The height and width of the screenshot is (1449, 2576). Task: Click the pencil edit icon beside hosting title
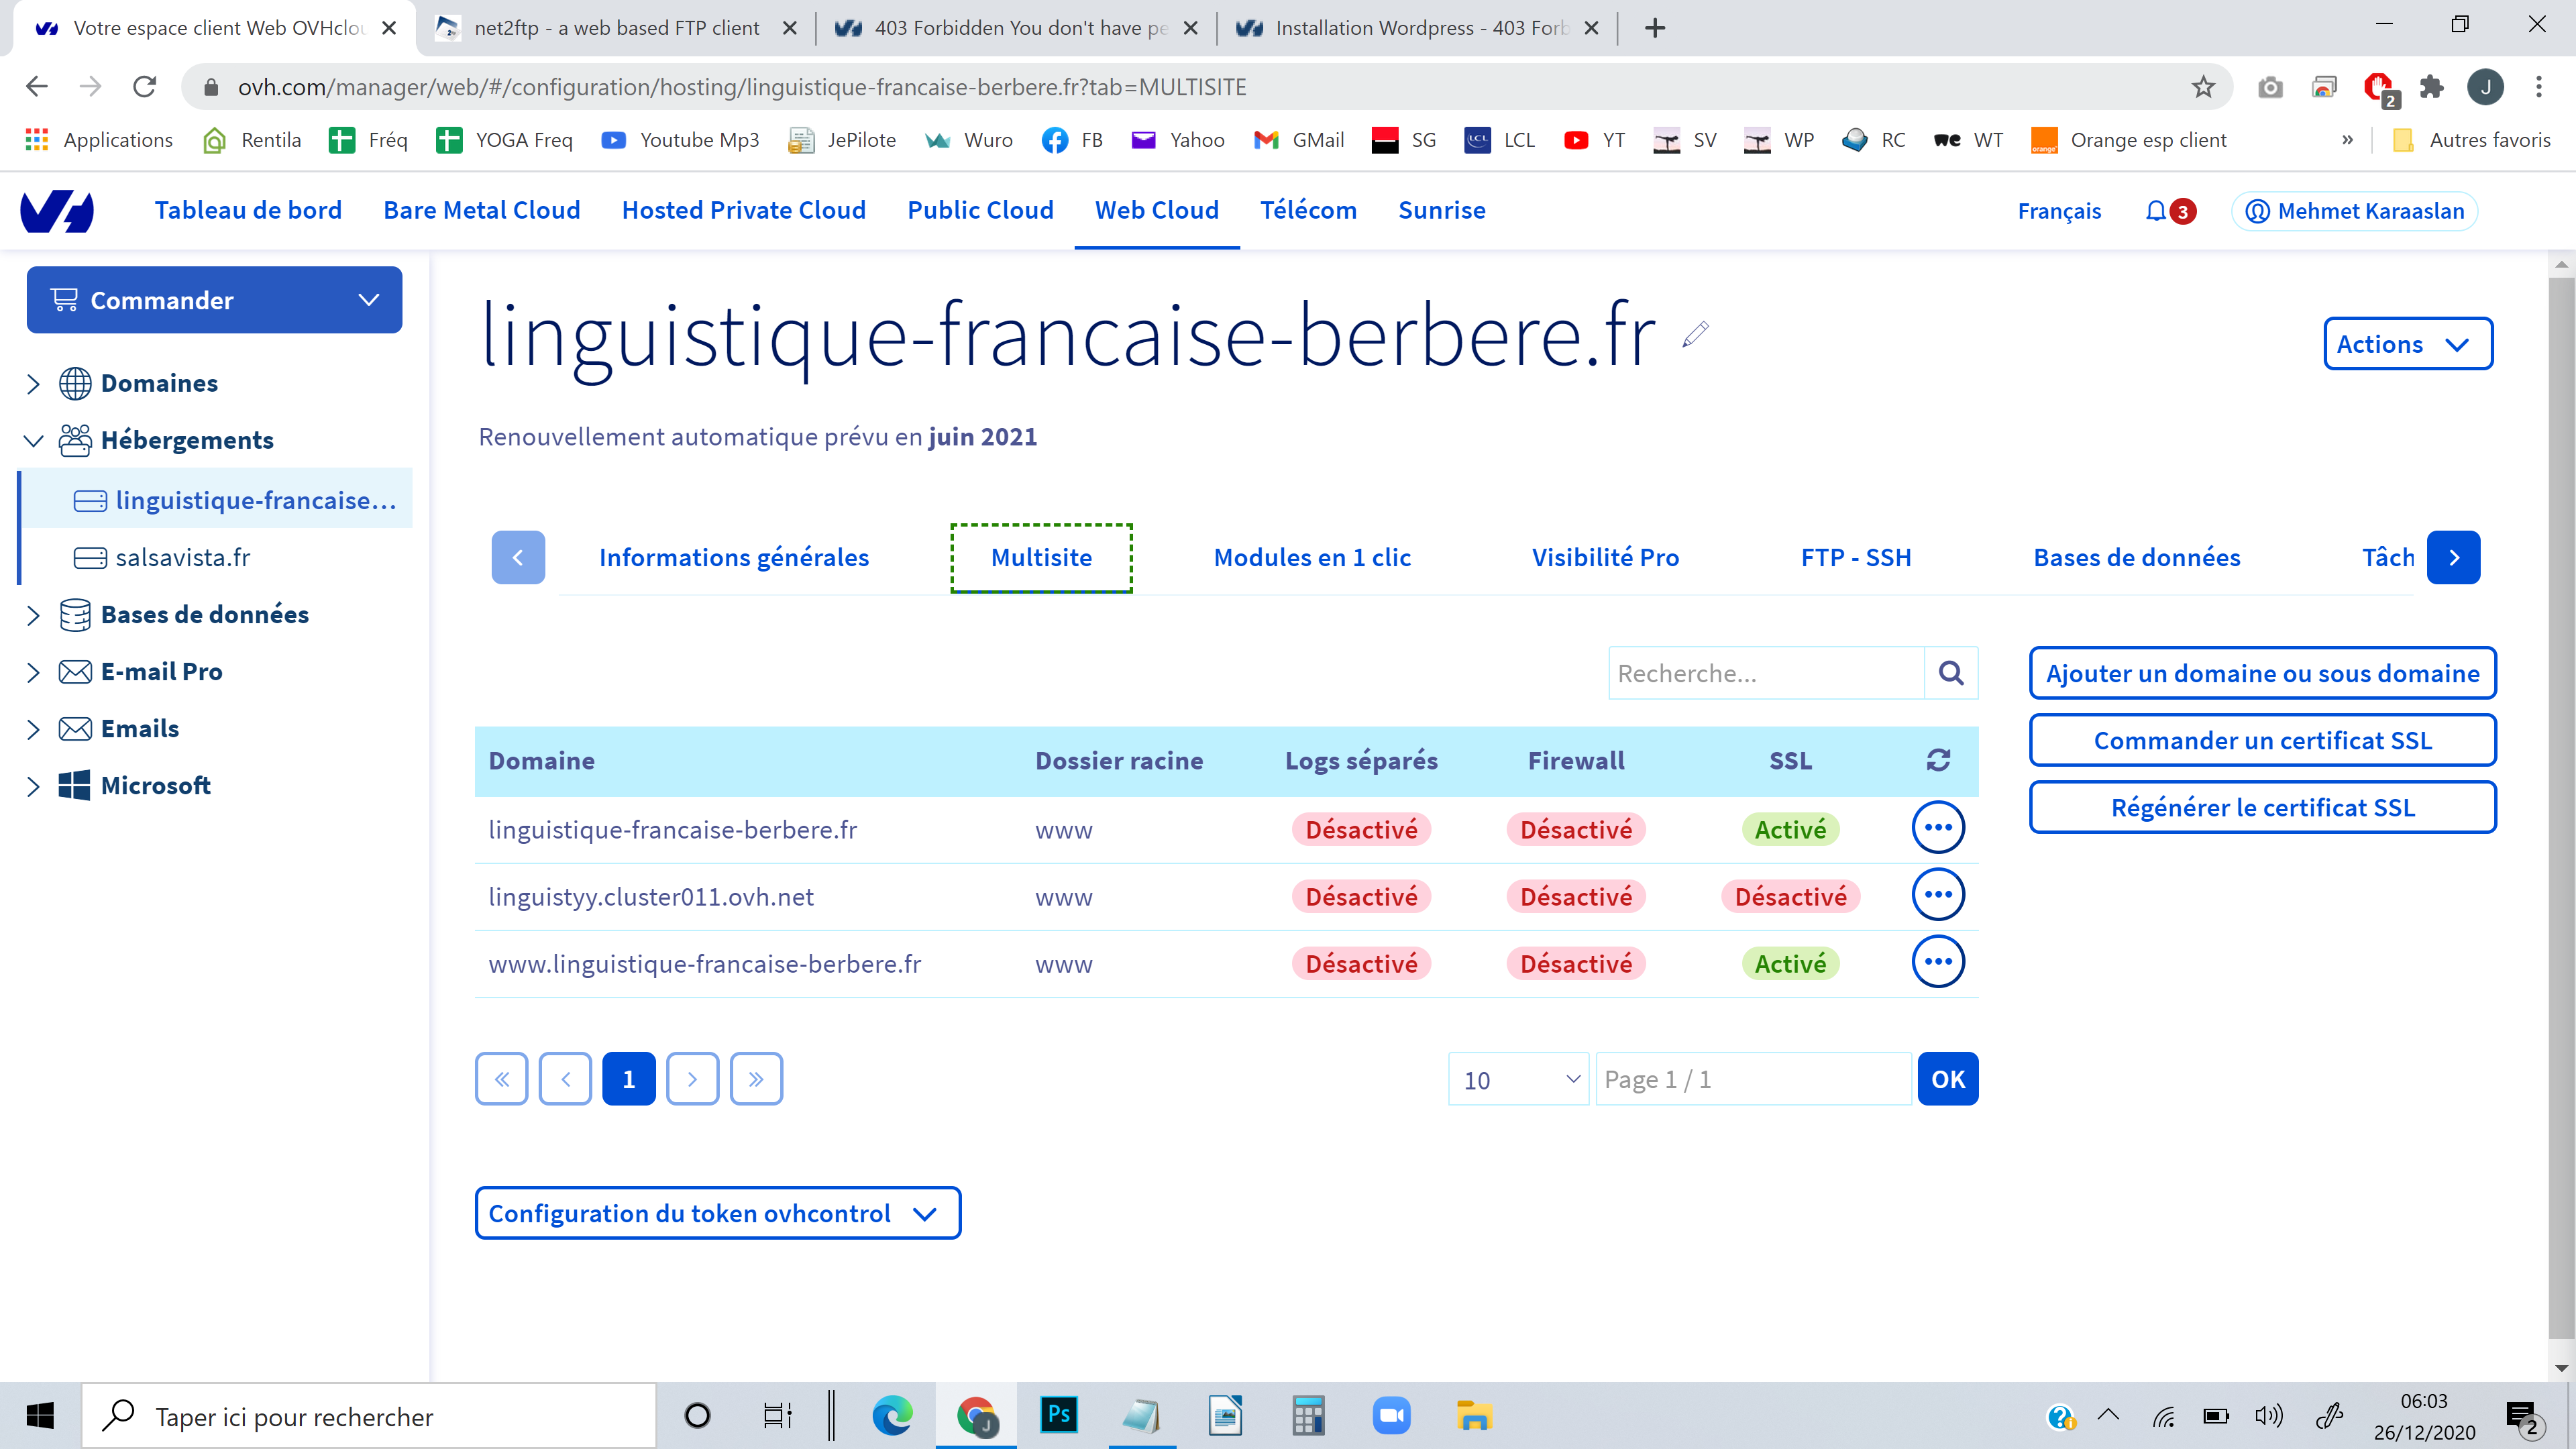tap(1695, 334)
